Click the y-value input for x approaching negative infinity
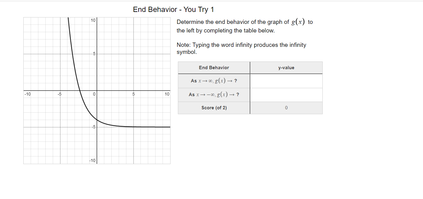The width and height of the screenshot is (423, 199). click(x=286, y=95)
